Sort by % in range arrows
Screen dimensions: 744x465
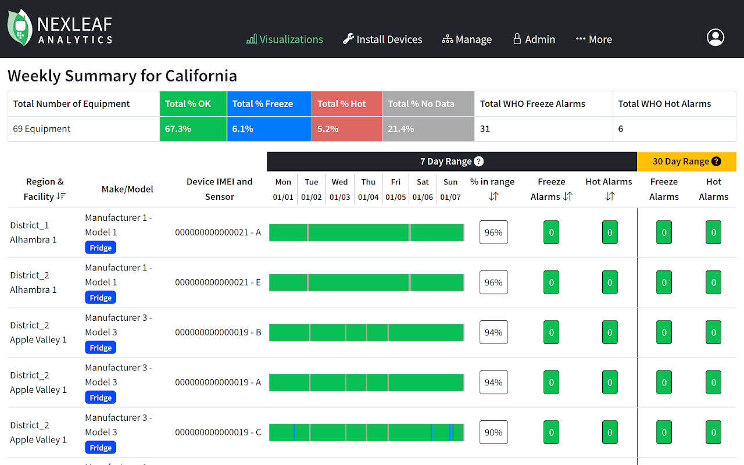coord(493,196)
